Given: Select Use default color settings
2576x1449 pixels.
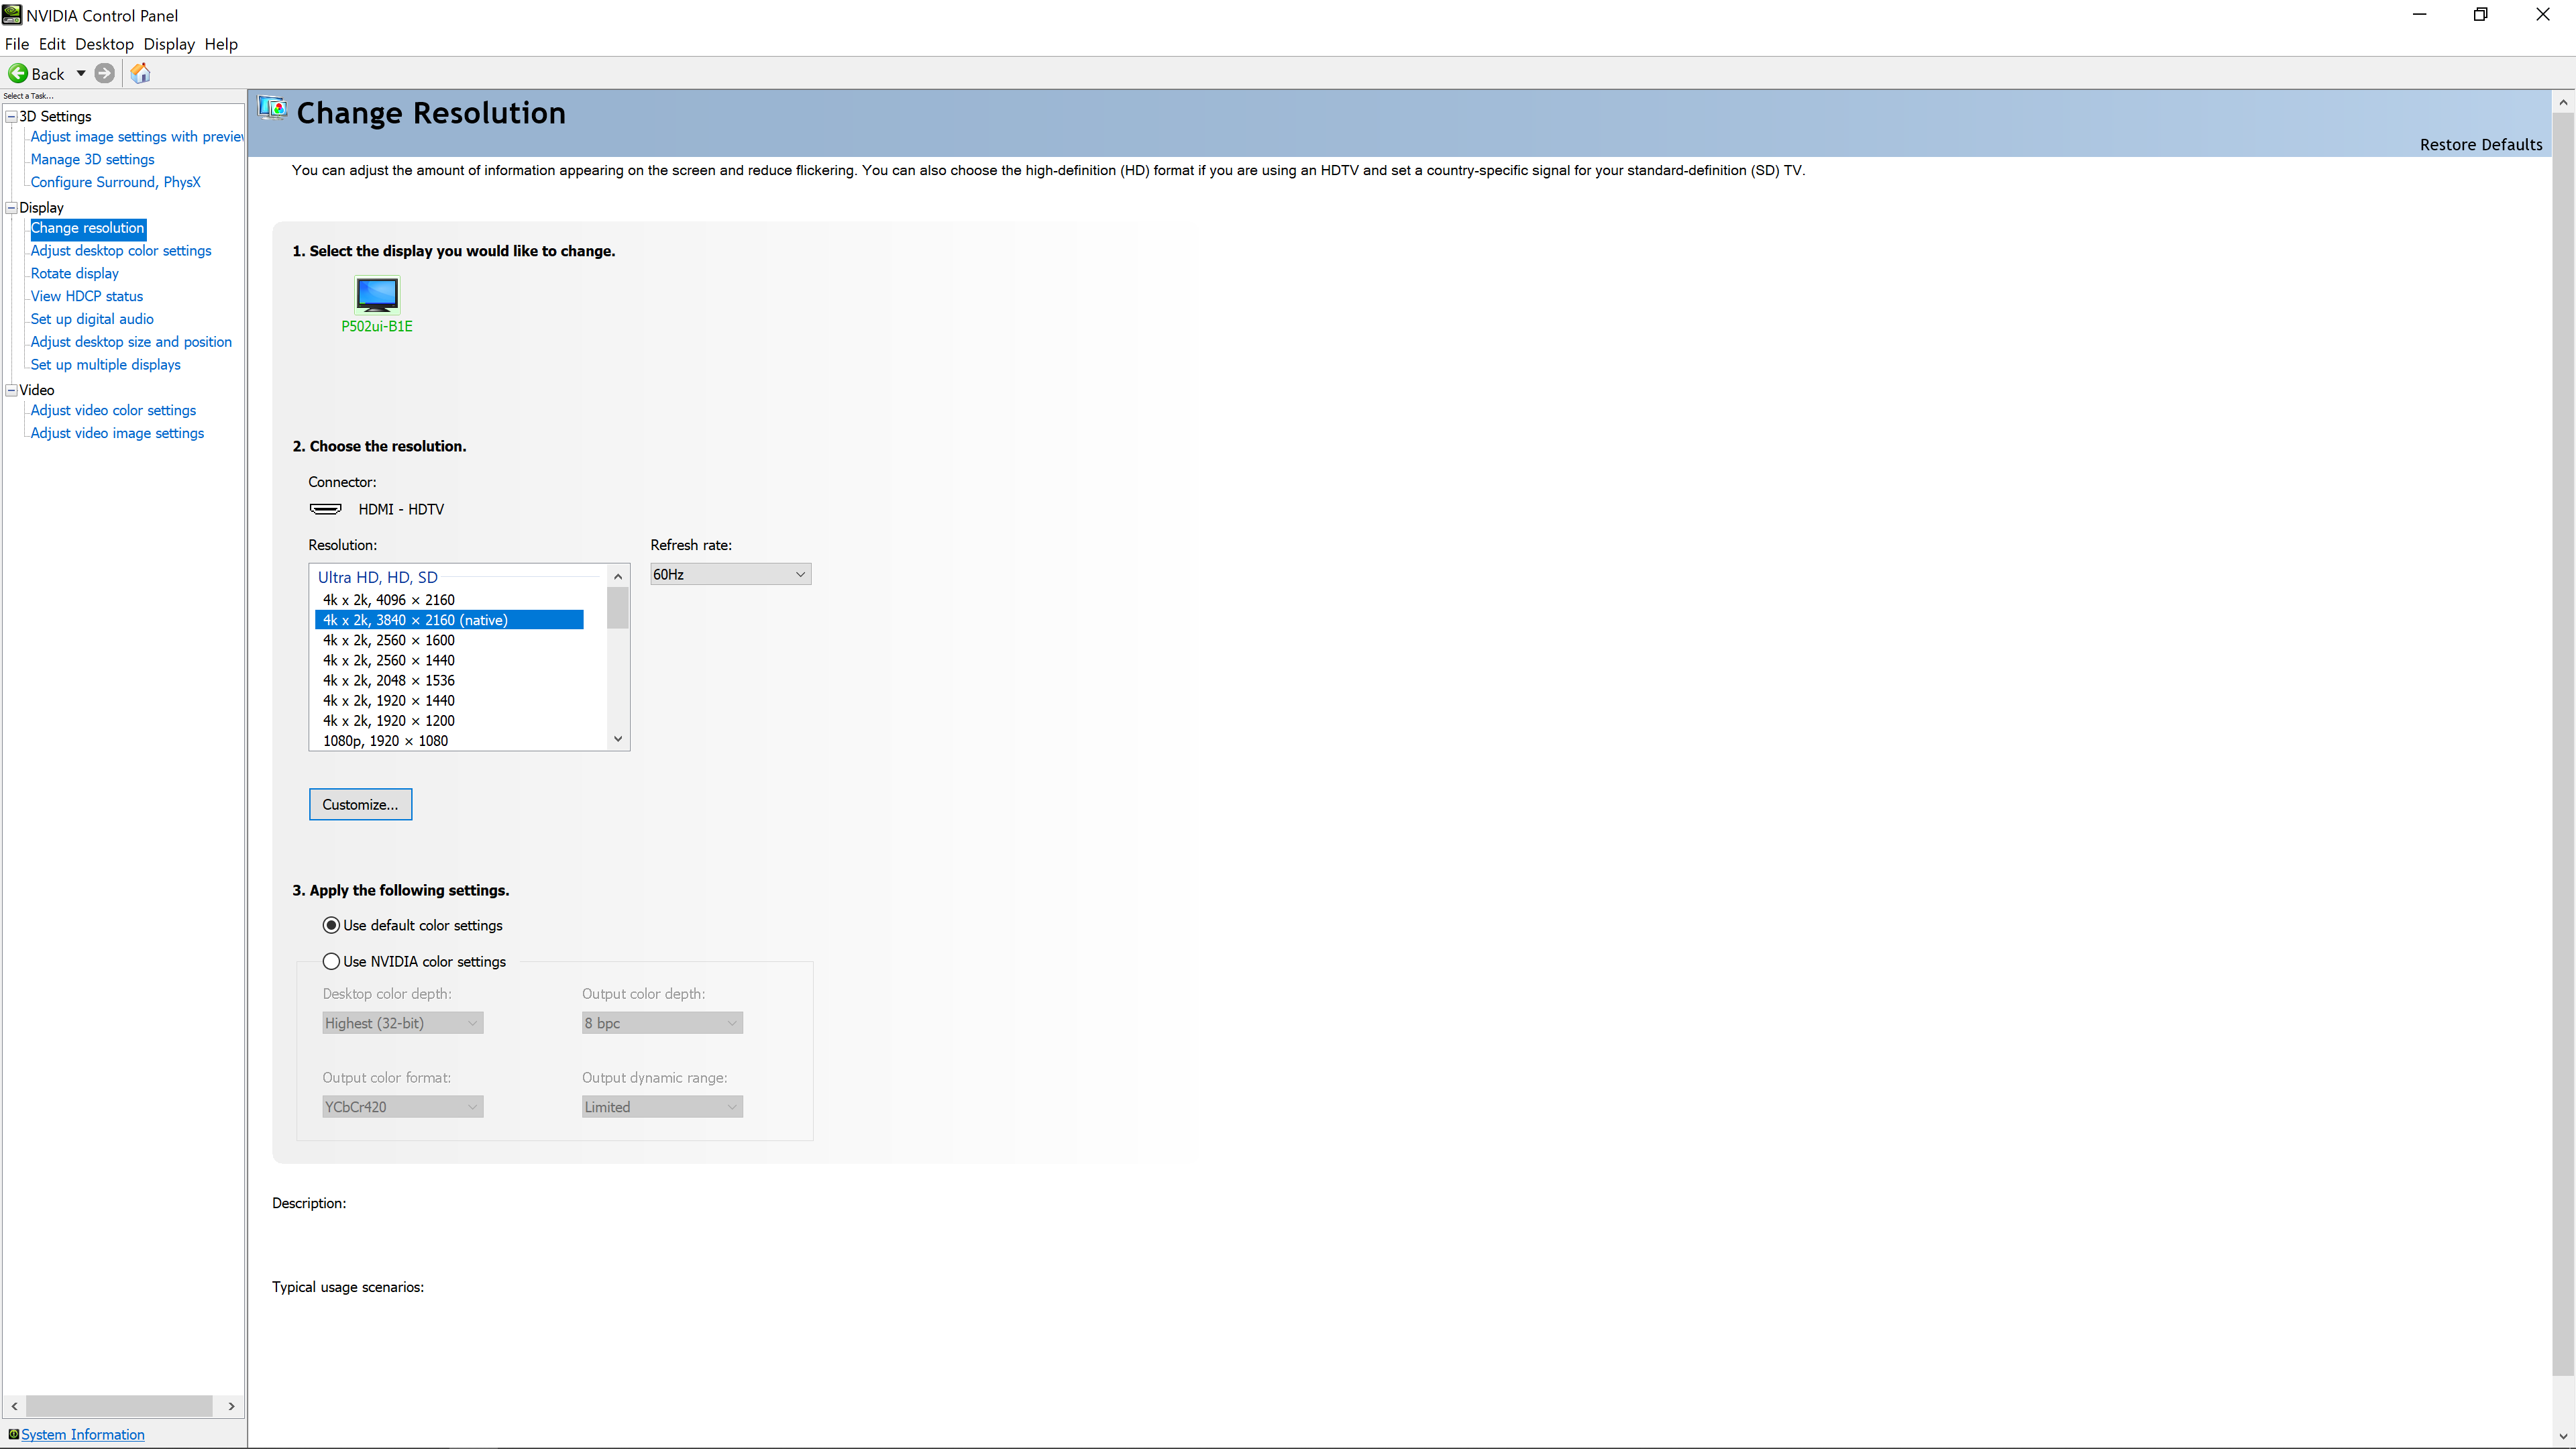Looking at the screenshot, I should (331, 925).
